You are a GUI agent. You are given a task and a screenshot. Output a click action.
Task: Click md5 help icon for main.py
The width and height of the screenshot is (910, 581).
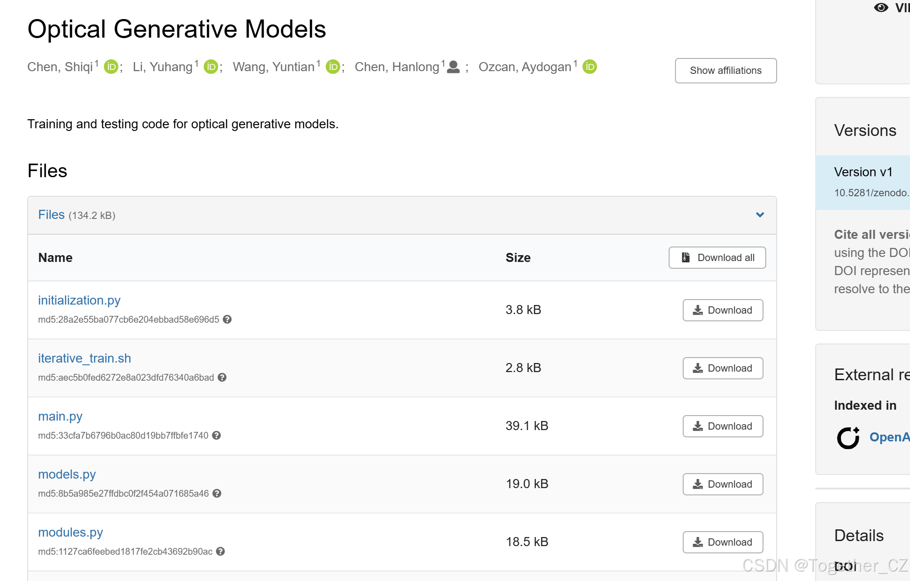coord(216,436)
